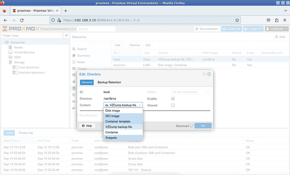The width and height of the screenshot is (290, 175).
Task: Open the Datacenter Help button
Action: click(x=280, y=37)
